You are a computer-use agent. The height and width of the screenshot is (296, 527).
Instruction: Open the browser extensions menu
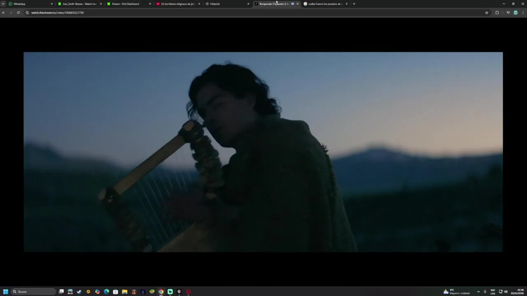(497, 13)
